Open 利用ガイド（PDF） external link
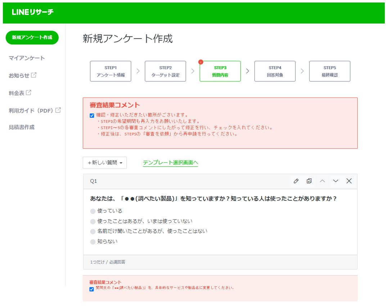Image resolution: width=388 pixels, height=307 pixels. click(35, 111)
